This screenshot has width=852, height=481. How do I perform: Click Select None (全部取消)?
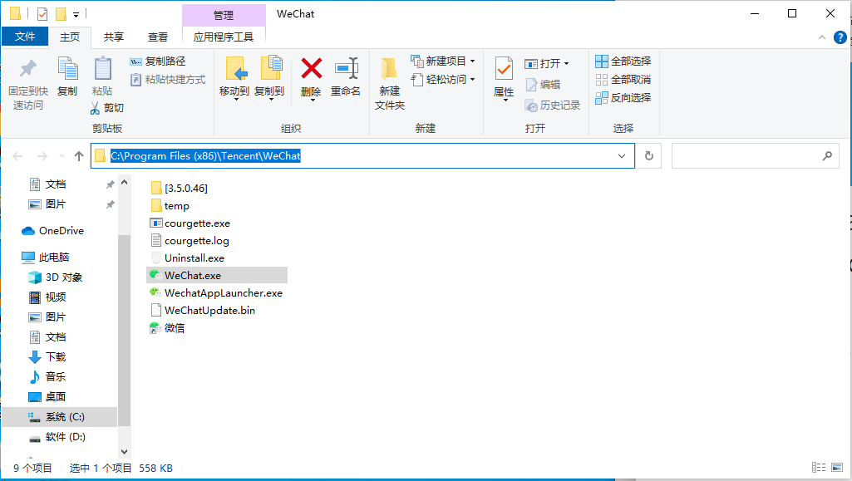point(623,79)
